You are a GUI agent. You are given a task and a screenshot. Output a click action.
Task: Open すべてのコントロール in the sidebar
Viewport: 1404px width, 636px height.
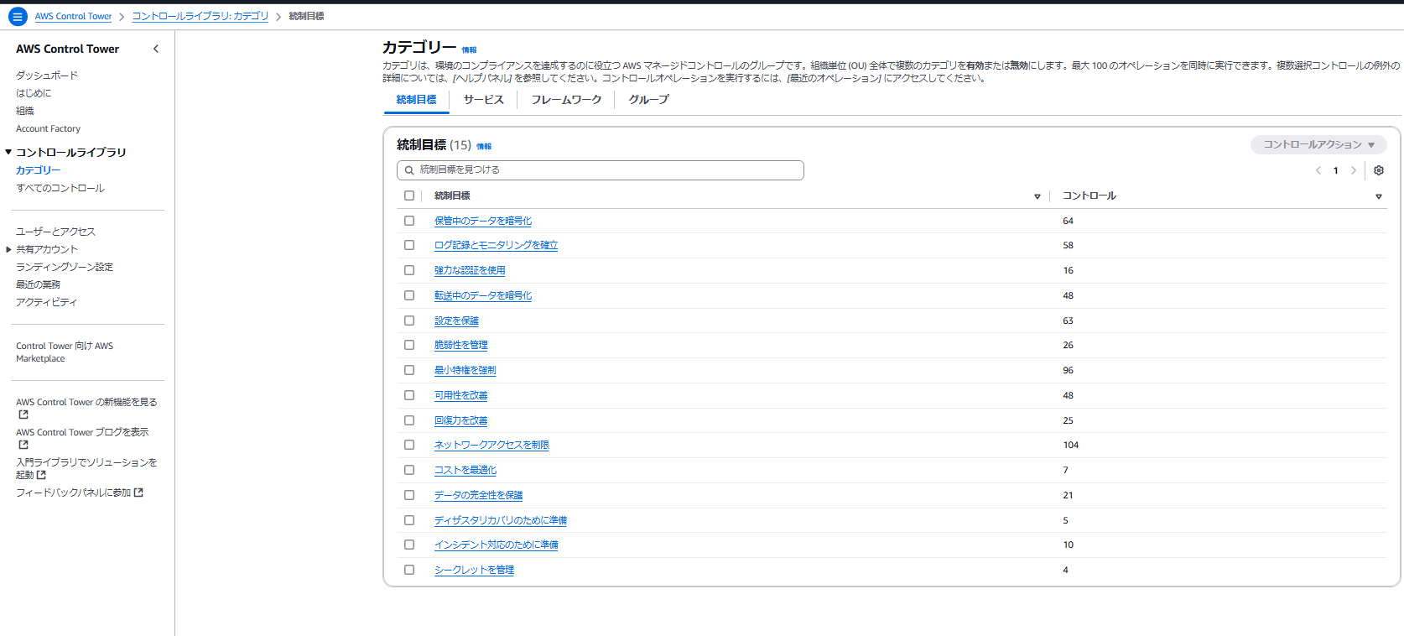60,188
